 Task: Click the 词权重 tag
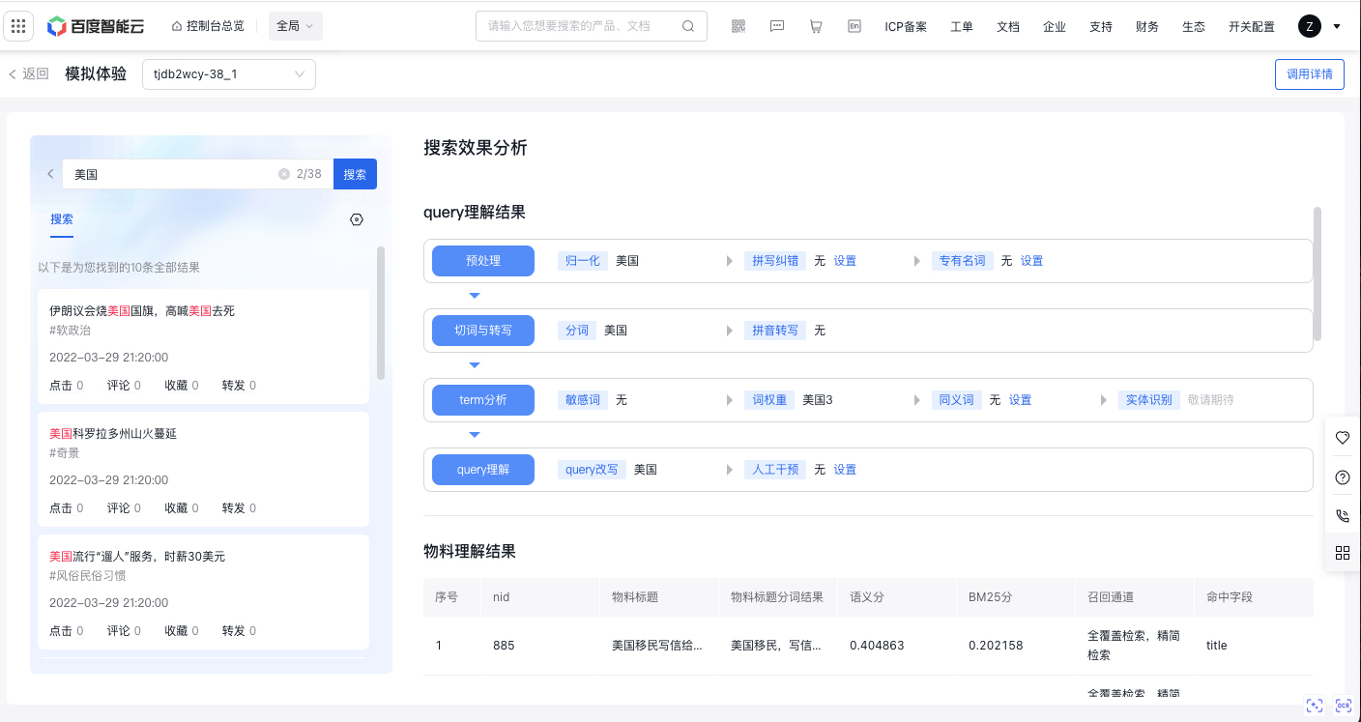(770, 400)
